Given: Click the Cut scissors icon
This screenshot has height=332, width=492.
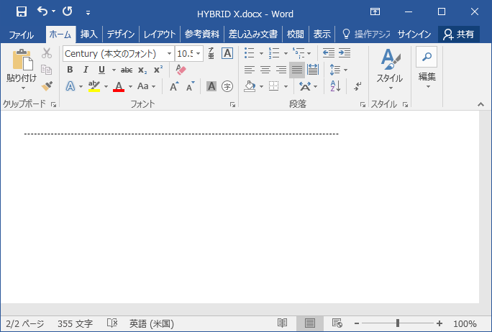Looking at the screenshot, I should pos(47,53).
